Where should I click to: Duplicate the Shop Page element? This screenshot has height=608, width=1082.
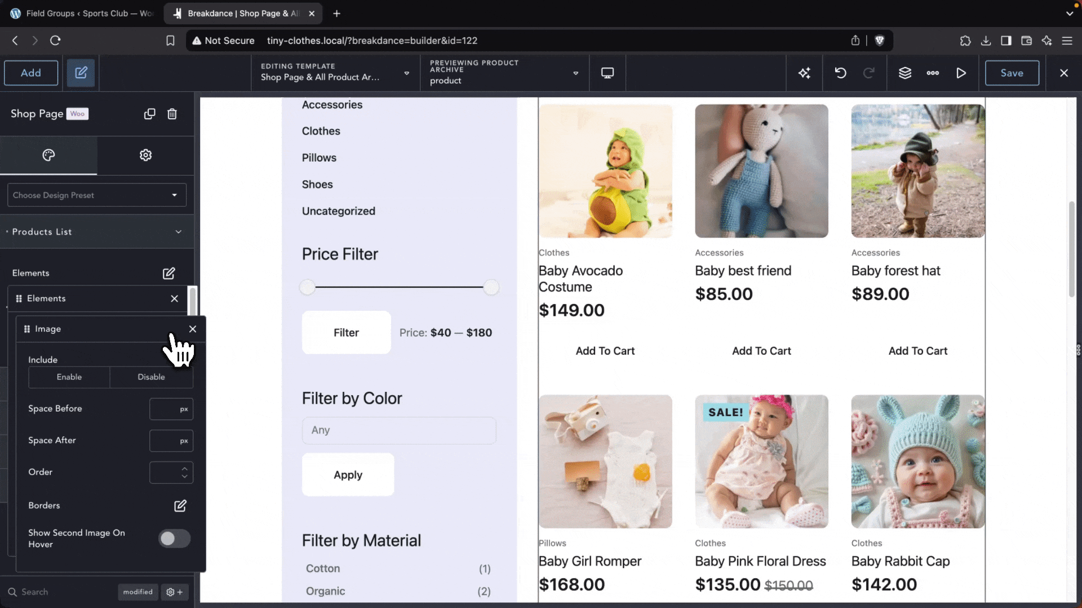coord(149,114)
